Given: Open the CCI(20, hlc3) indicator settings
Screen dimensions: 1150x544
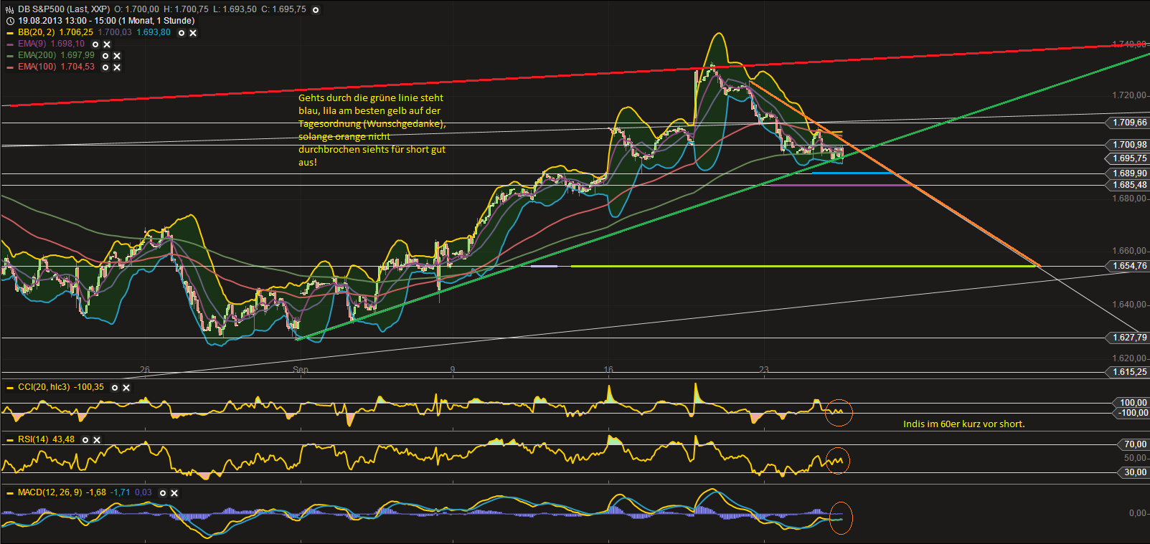Looking at the screenshot, I should 115,387.
